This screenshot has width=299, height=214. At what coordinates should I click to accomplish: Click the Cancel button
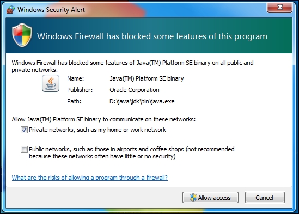[x=265, y=198]
